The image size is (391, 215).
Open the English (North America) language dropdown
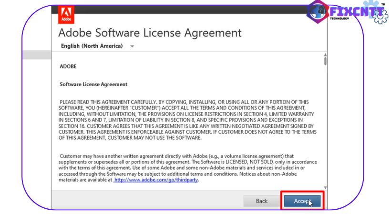pyautogui.click(x=97, y=46)
